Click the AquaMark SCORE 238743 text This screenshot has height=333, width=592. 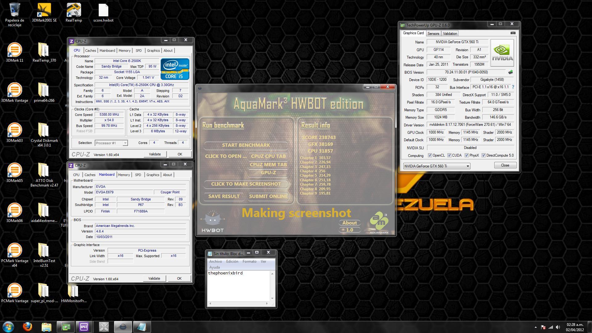coord(319,138)
